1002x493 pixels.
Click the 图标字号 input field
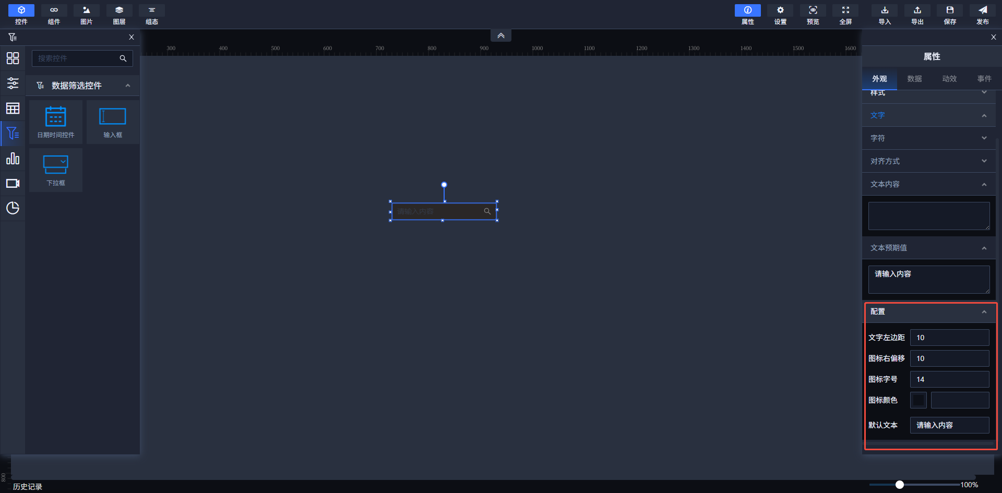click(x=950, y=379)
